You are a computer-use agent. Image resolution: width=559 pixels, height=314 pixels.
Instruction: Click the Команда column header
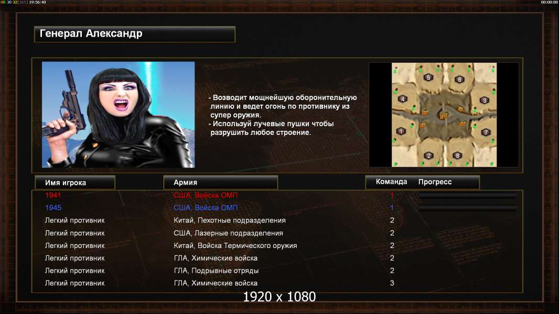point(391,182)
